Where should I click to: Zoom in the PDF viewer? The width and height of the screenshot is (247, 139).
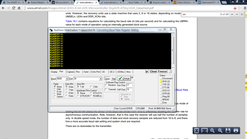point(220,131)
